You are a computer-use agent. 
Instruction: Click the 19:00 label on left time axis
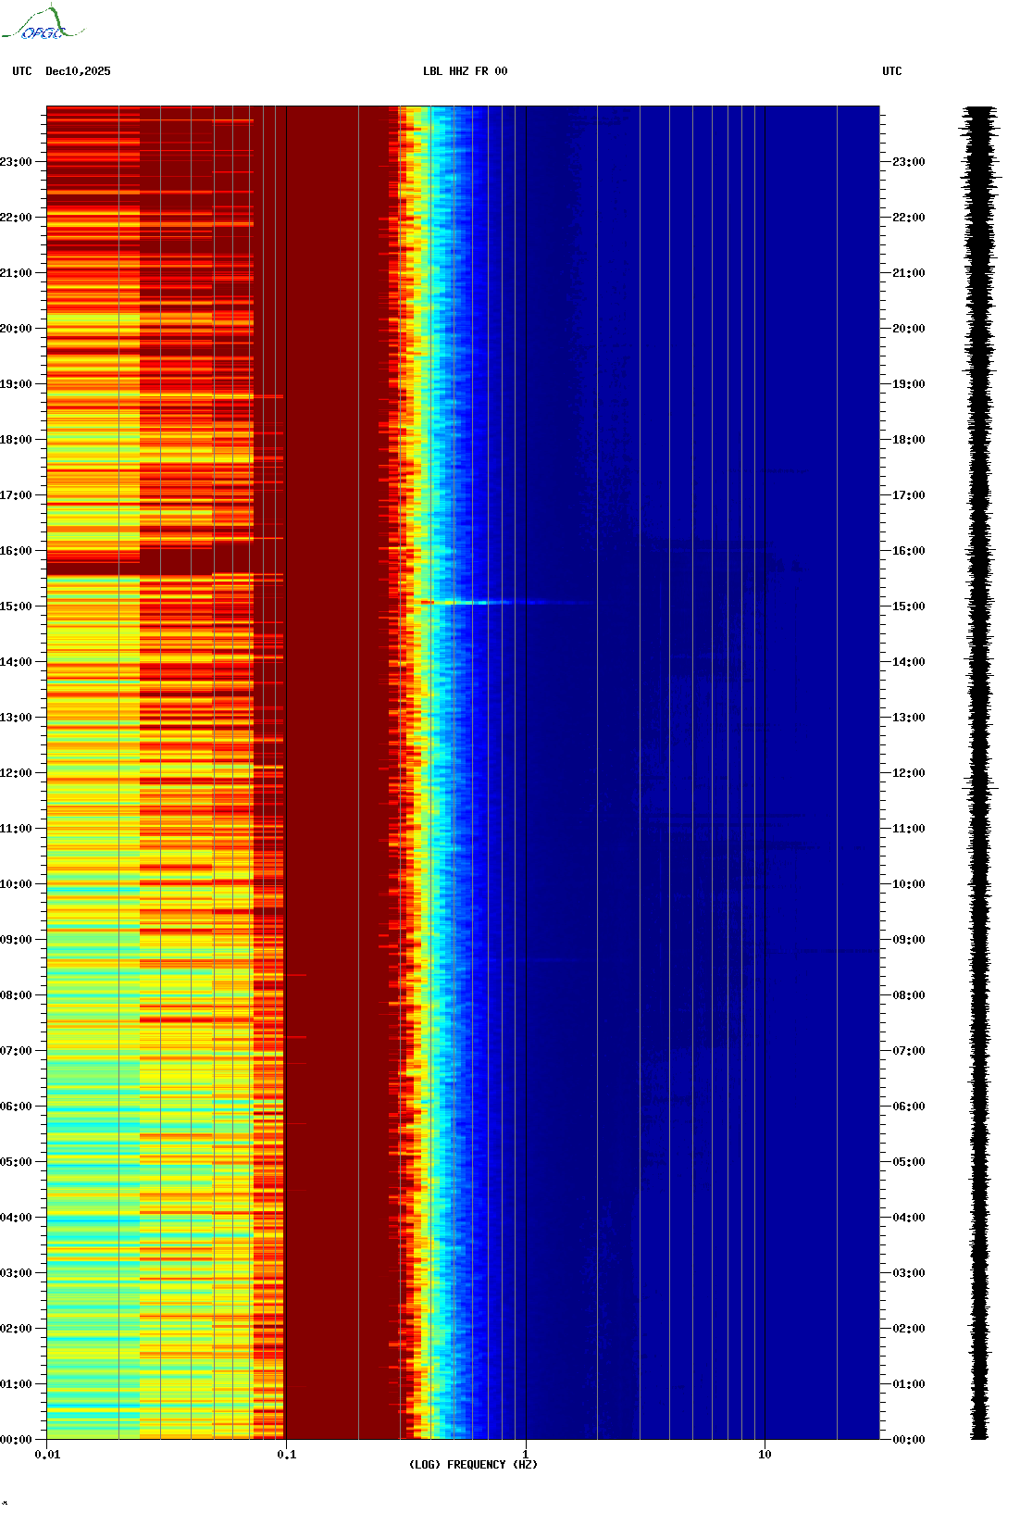[16, 384]
